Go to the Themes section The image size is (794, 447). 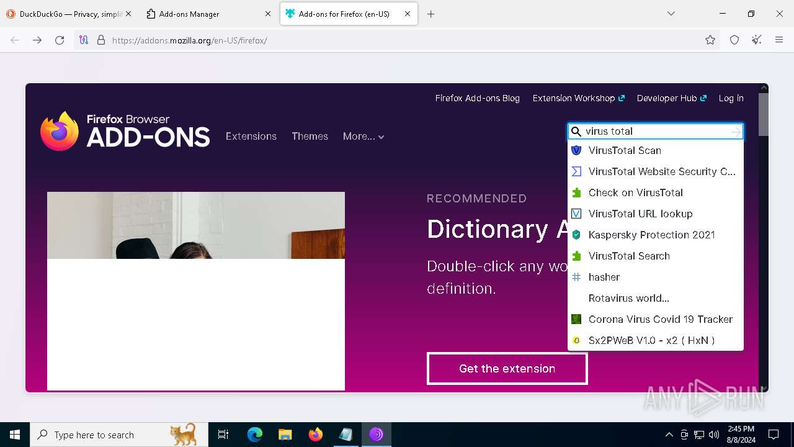click(x=310, y=136)
